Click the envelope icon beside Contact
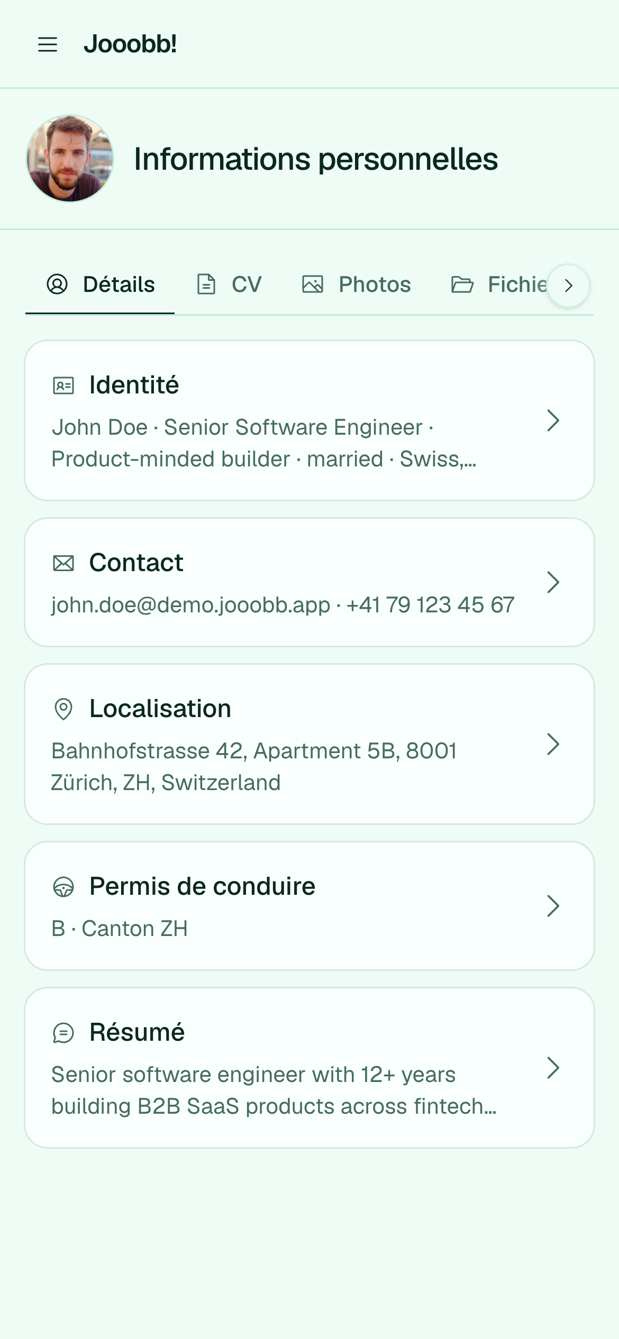The image size is (619, 1339). tap(63, 563)
